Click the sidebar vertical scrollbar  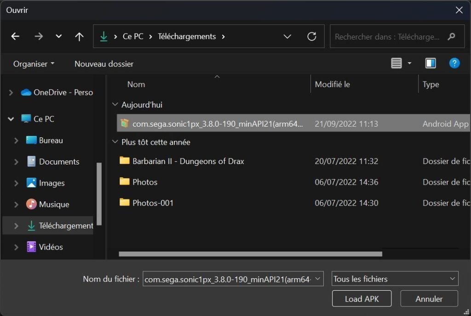[x=99, y=194]
